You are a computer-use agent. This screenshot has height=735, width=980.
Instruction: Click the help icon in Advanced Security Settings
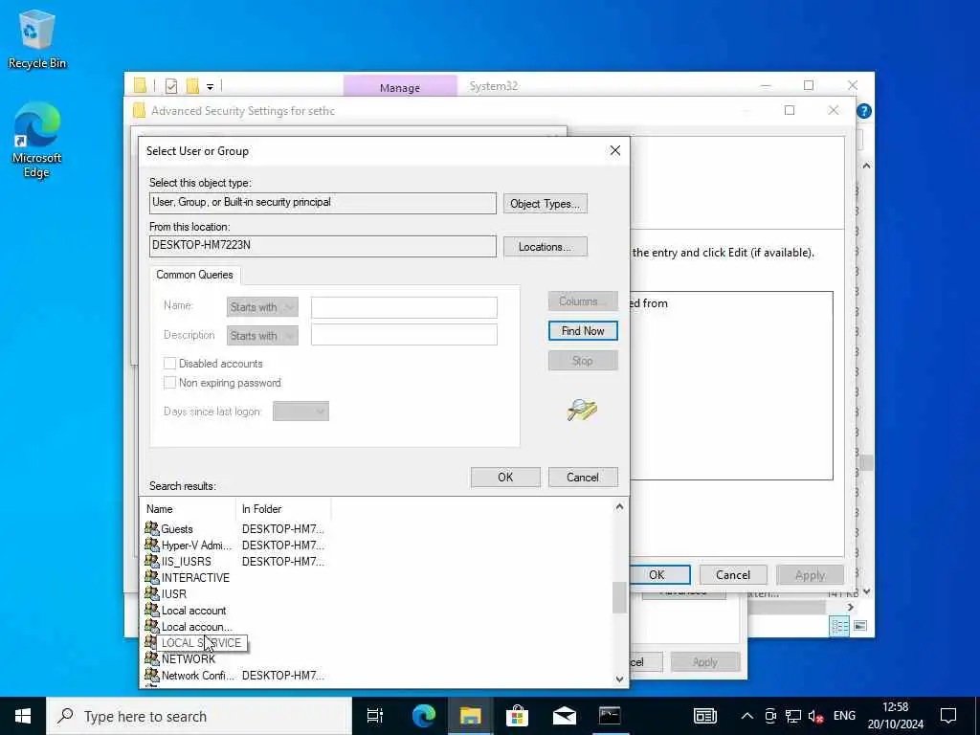tap(864, 111)
